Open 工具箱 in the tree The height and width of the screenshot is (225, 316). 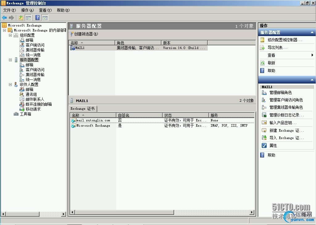25,114
